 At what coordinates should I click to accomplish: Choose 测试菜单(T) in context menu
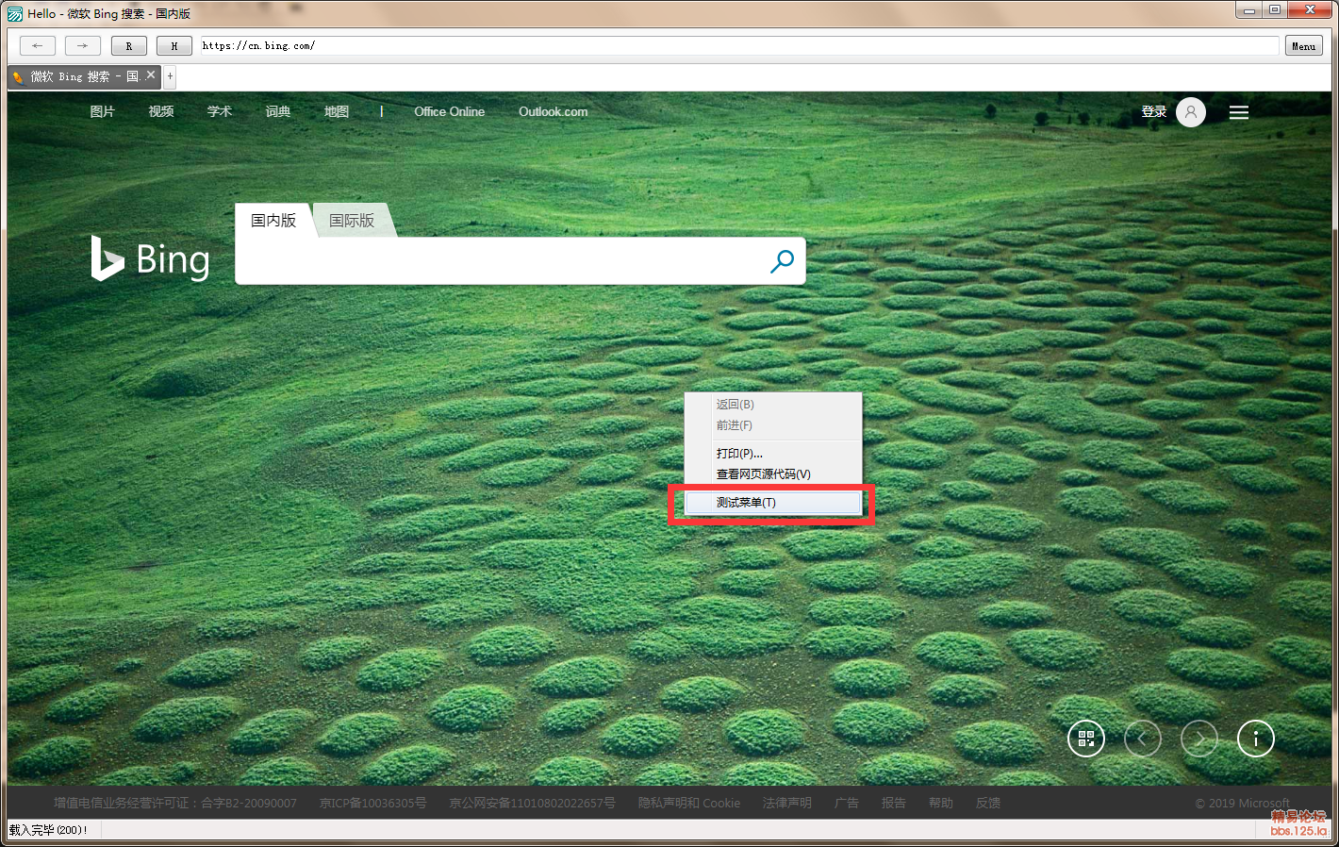[x=773, y=503]
